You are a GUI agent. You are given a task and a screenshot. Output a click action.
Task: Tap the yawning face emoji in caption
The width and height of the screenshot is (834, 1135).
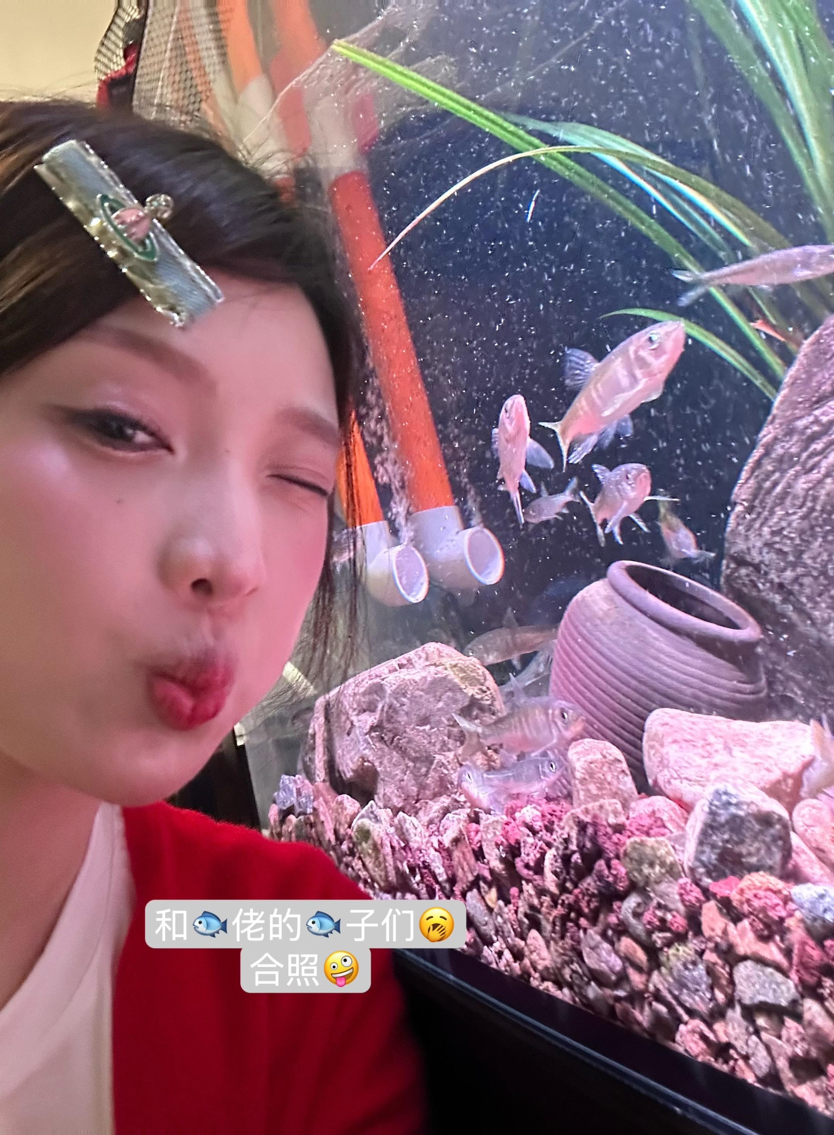point(437,925)
